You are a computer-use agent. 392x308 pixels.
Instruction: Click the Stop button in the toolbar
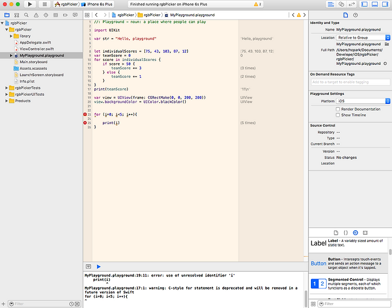point(45,4)
